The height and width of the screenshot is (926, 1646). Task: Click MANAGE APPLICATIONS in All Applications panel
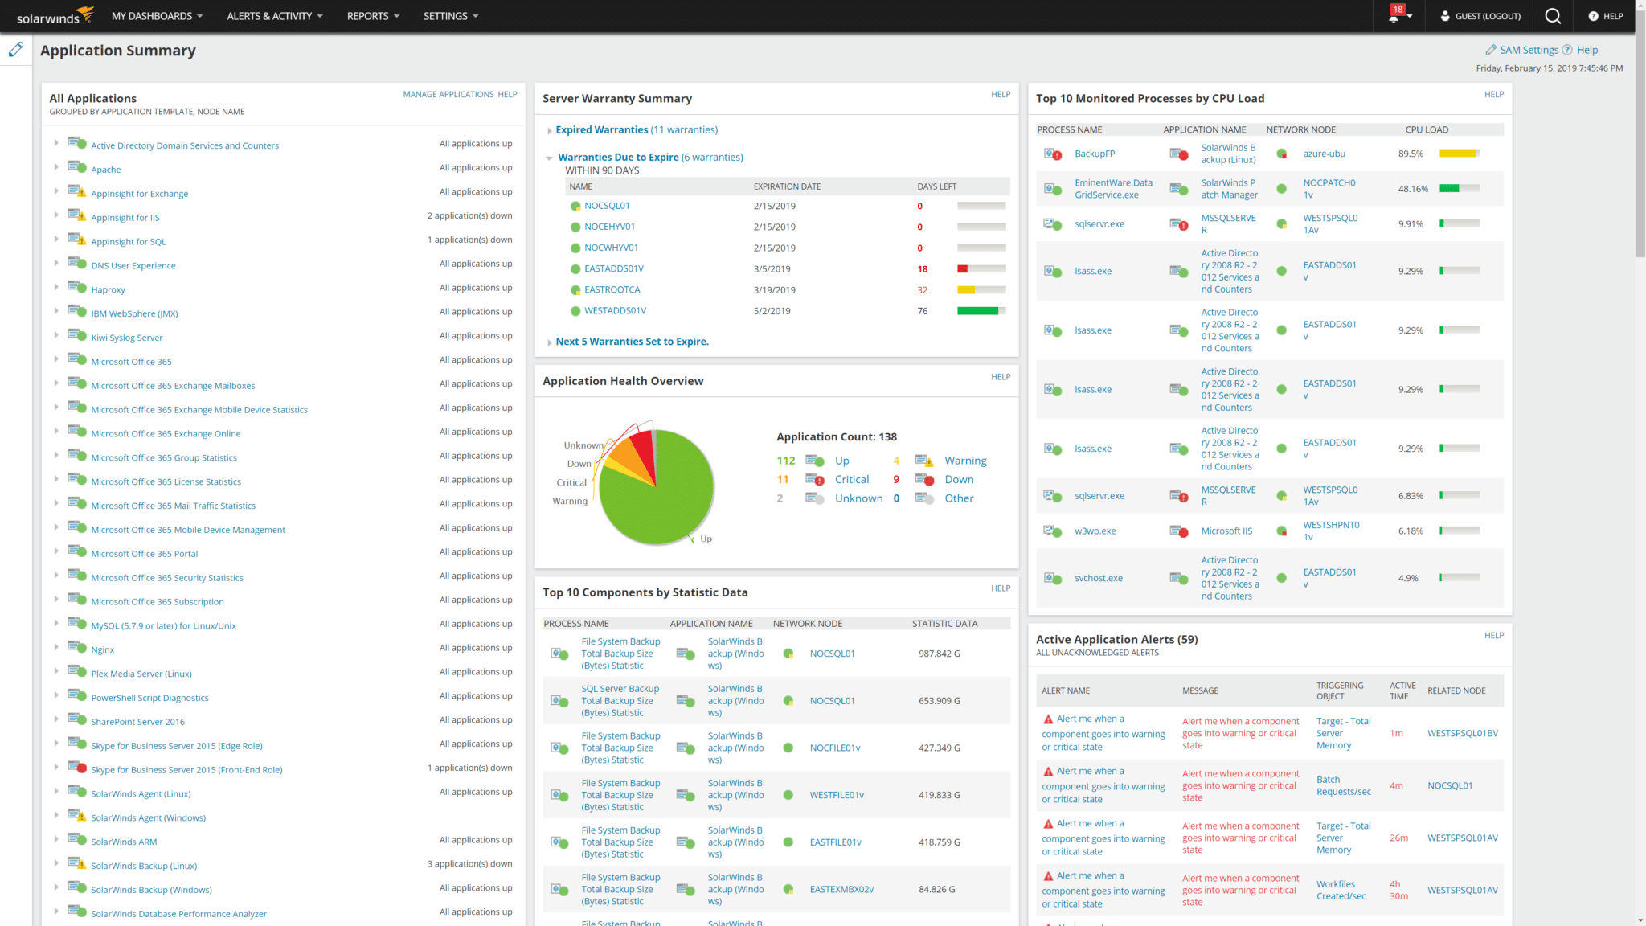[448, 94]
